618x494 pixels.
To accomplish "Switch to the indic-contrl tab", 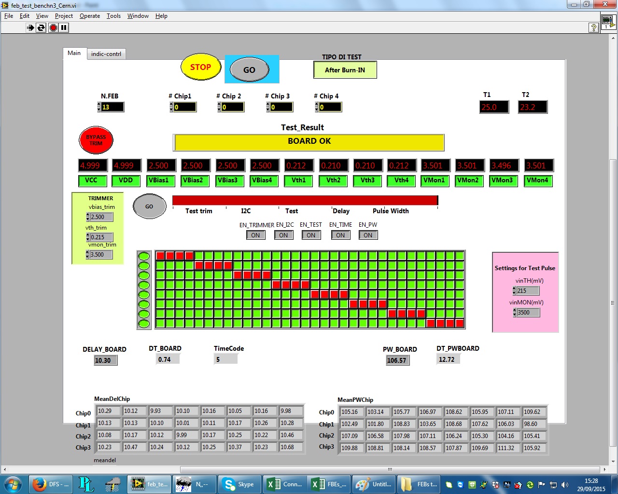I will point(106,54).
